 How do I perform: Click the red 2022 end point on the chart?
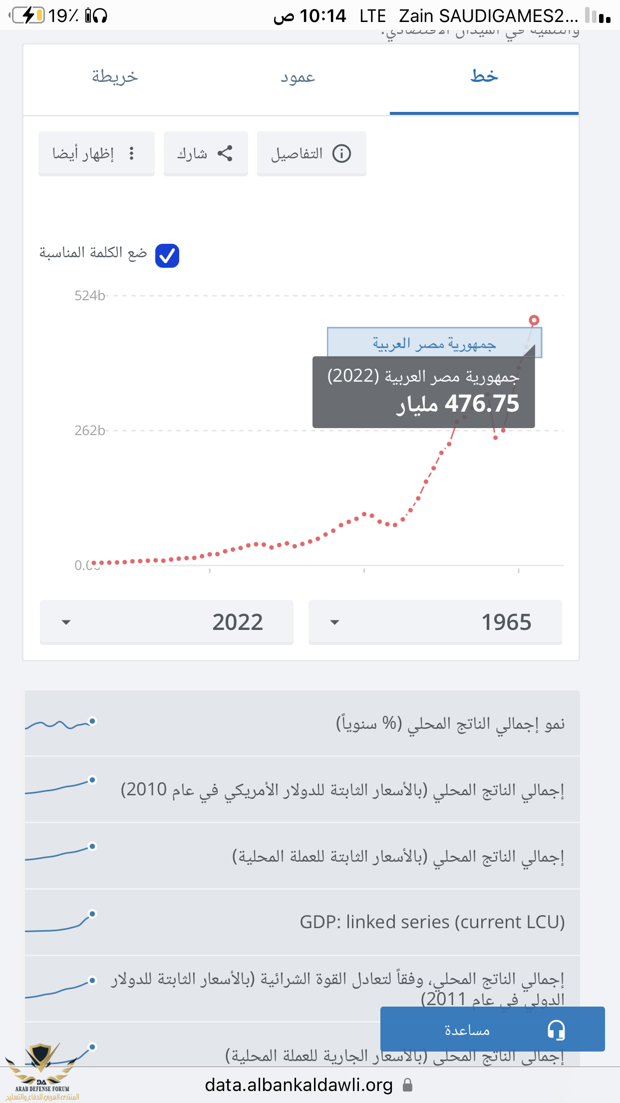point(534,320)
